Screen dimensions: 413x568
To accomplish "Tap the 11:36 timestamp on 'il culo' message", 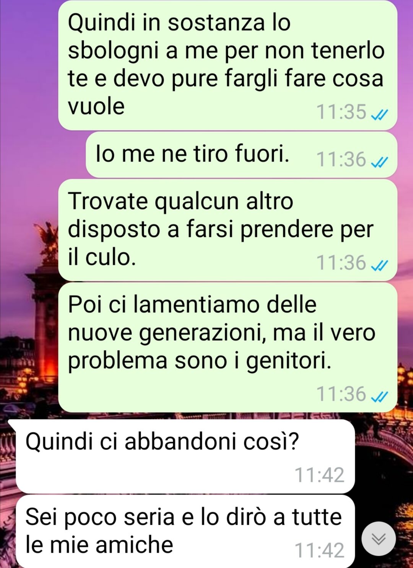I will (341, 263).
